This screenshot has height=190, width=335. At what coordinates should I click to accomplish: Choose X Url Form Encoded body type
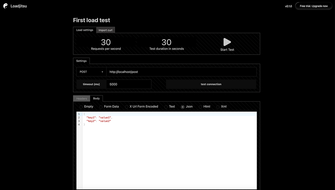[x=127, y=107]
